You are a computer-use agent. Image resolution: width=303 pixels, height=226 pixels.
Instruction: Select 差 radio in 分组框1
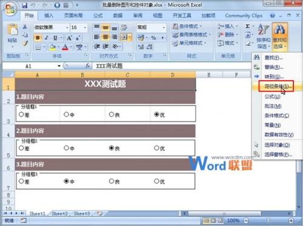[x=21, y=115]
